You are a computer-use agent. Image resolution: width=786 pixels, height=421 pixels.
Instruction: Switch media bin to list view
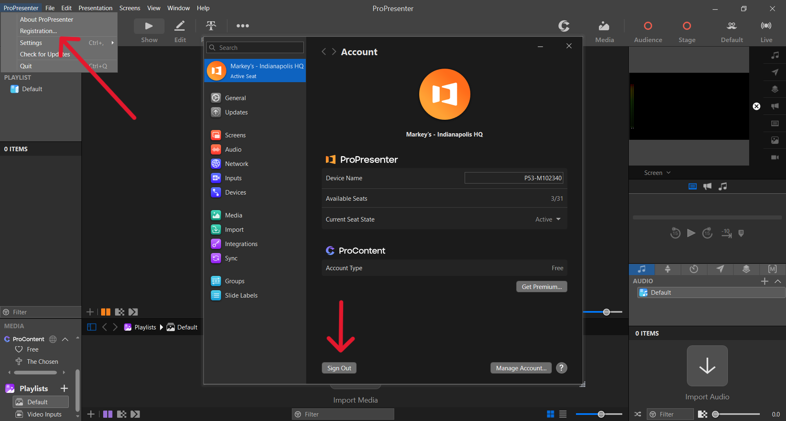point(563,414)
